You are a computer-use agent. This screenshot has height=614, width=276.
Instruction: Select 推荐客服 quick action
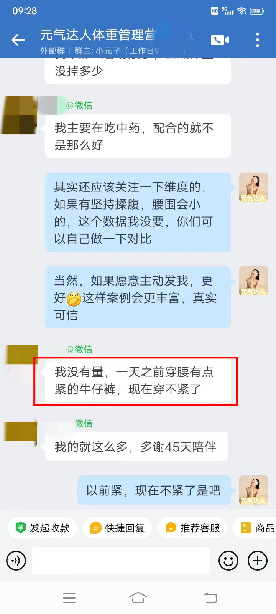tap(192, 528)
